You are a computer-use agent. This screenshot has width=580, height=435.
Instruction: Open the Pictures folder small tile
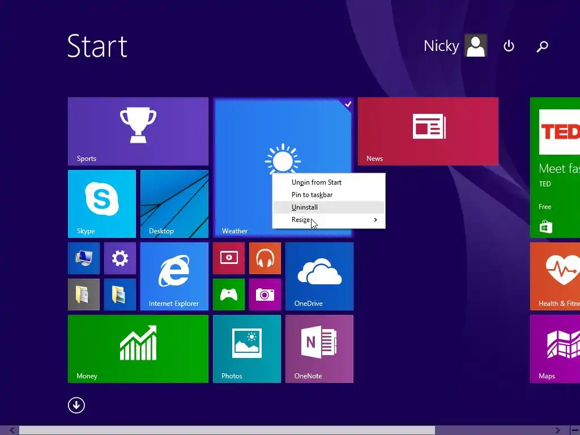120,295
